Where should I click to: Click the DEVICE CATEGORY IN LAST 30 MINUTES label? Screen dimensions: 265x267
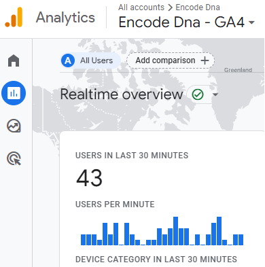point(156,260)
